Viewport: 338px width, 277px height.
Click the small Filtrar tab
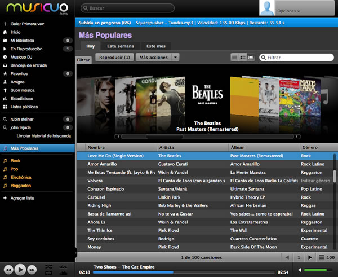(x=83, y=60)
